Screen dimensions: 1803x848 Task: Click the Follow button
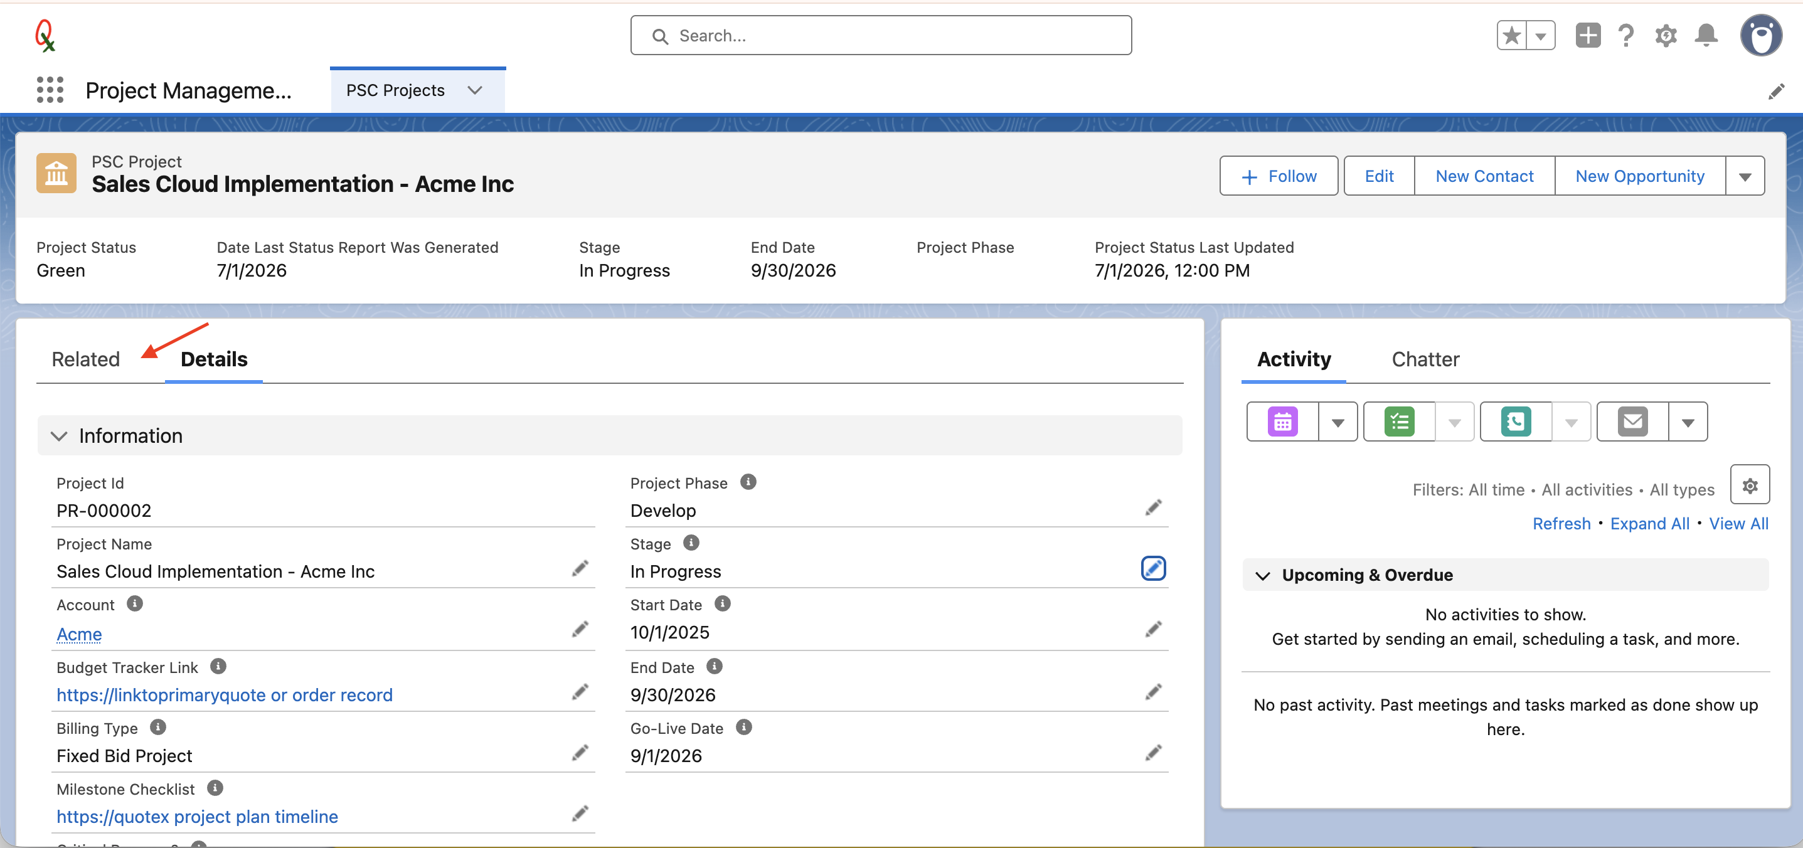pos(1278,176)
